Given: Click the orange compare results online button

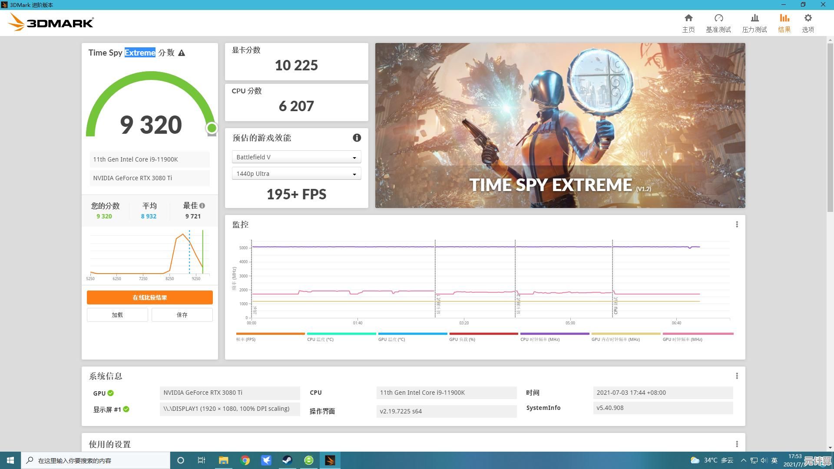Looking at the screenshot, I should (x=149, y=297).
